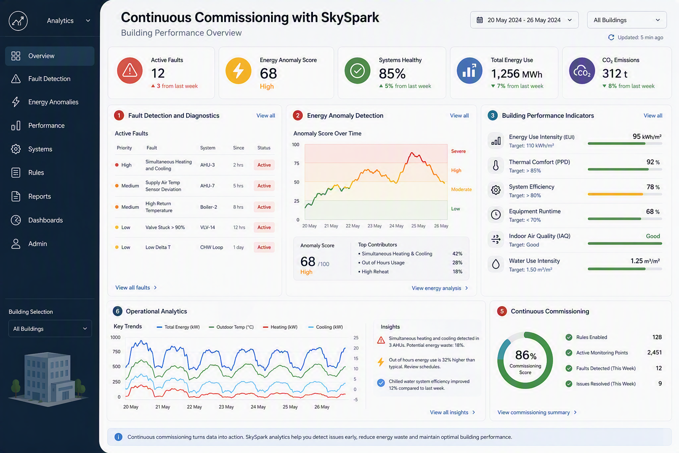Viewport: 679px width, 453px height.
Task: Click View all insights link
Action: 453,412
